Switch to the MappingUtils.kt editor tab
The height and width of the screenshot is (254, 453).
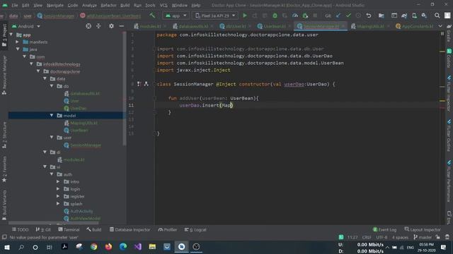370,26
